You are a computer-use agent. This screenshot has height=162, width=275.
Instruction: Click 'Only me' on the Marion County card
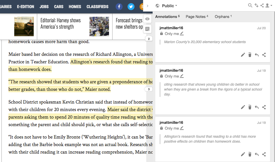pos(172,34)
